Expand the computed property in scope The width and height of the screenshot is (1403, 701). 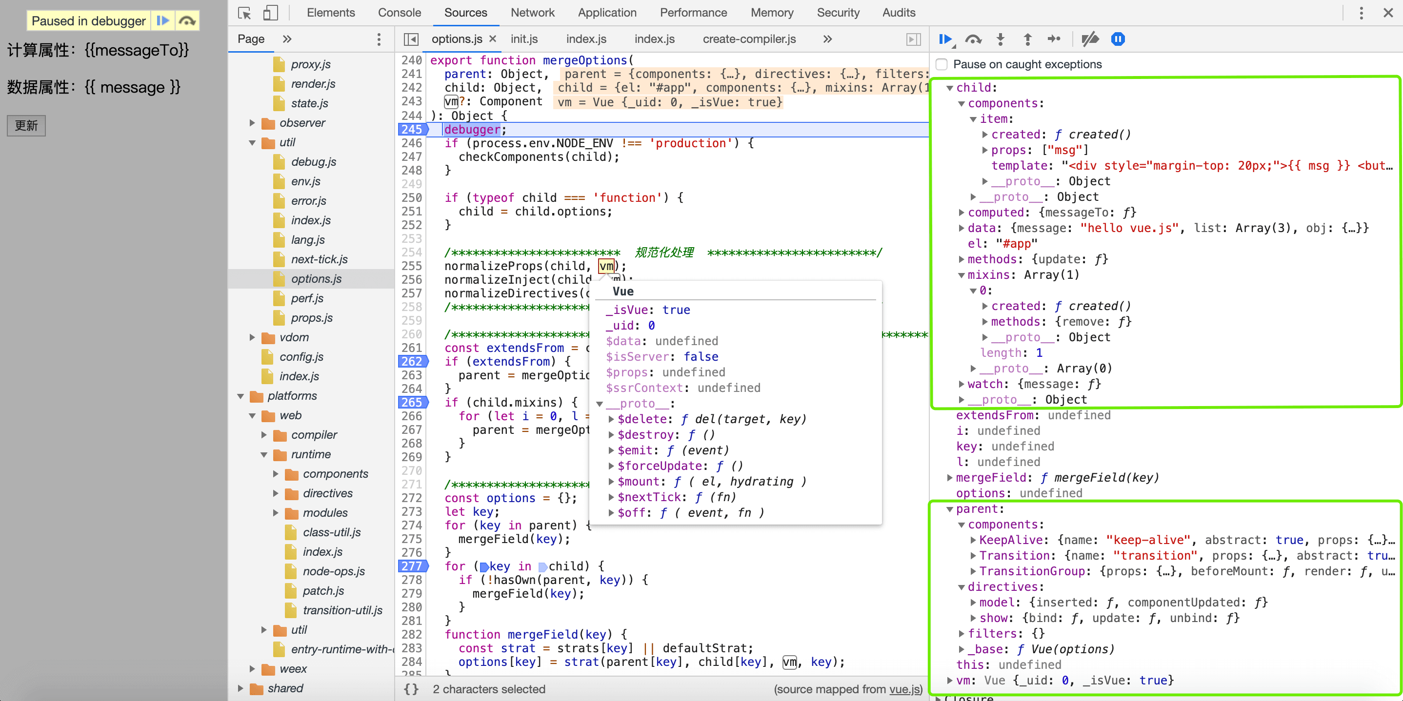pos(962,213)
